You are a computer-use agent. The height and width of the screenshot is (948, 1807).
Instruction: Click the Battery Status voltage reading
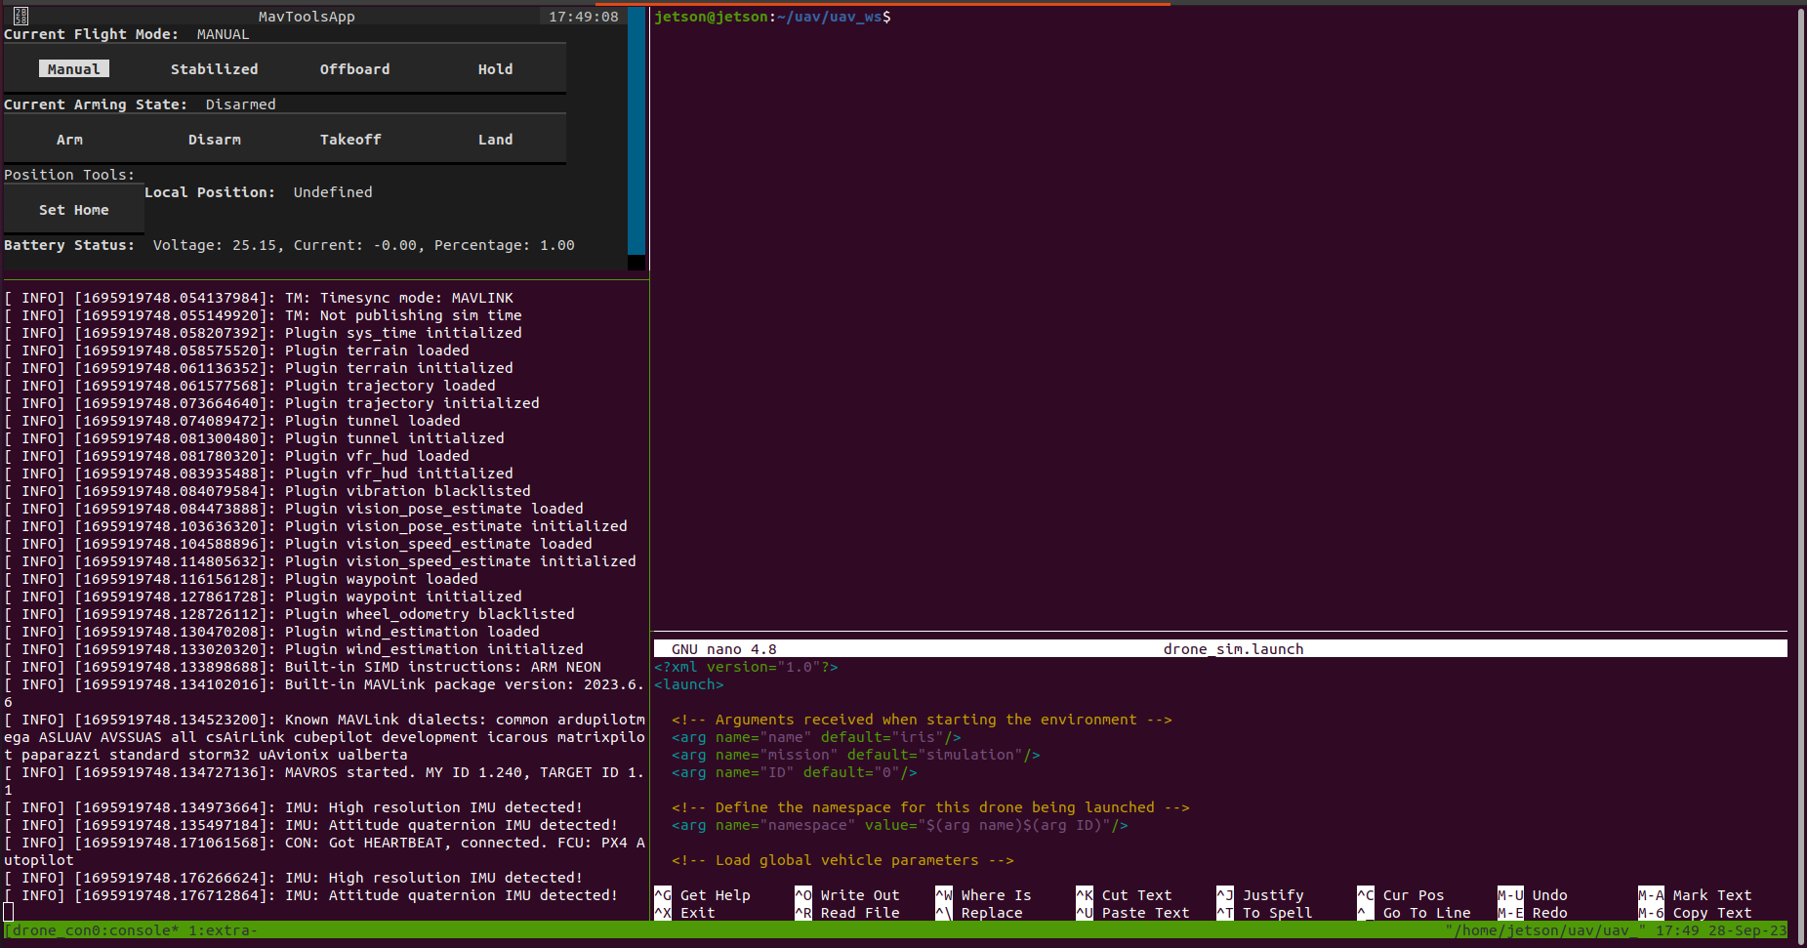point(215,245)
